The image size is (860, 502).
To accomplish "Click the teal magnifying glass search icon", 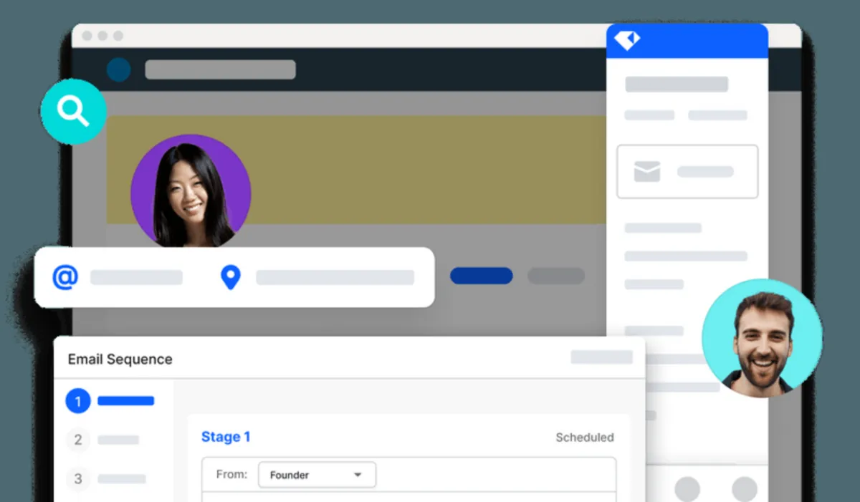I will click(x=74, y=112).
